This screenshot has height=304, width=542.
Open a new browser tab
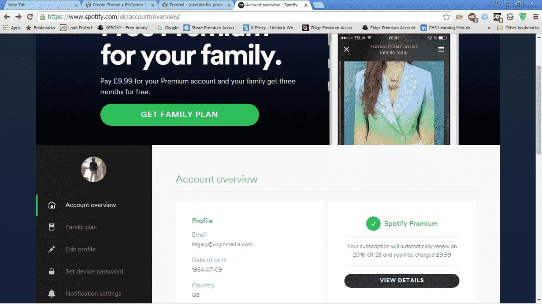(x=318, y=5)
